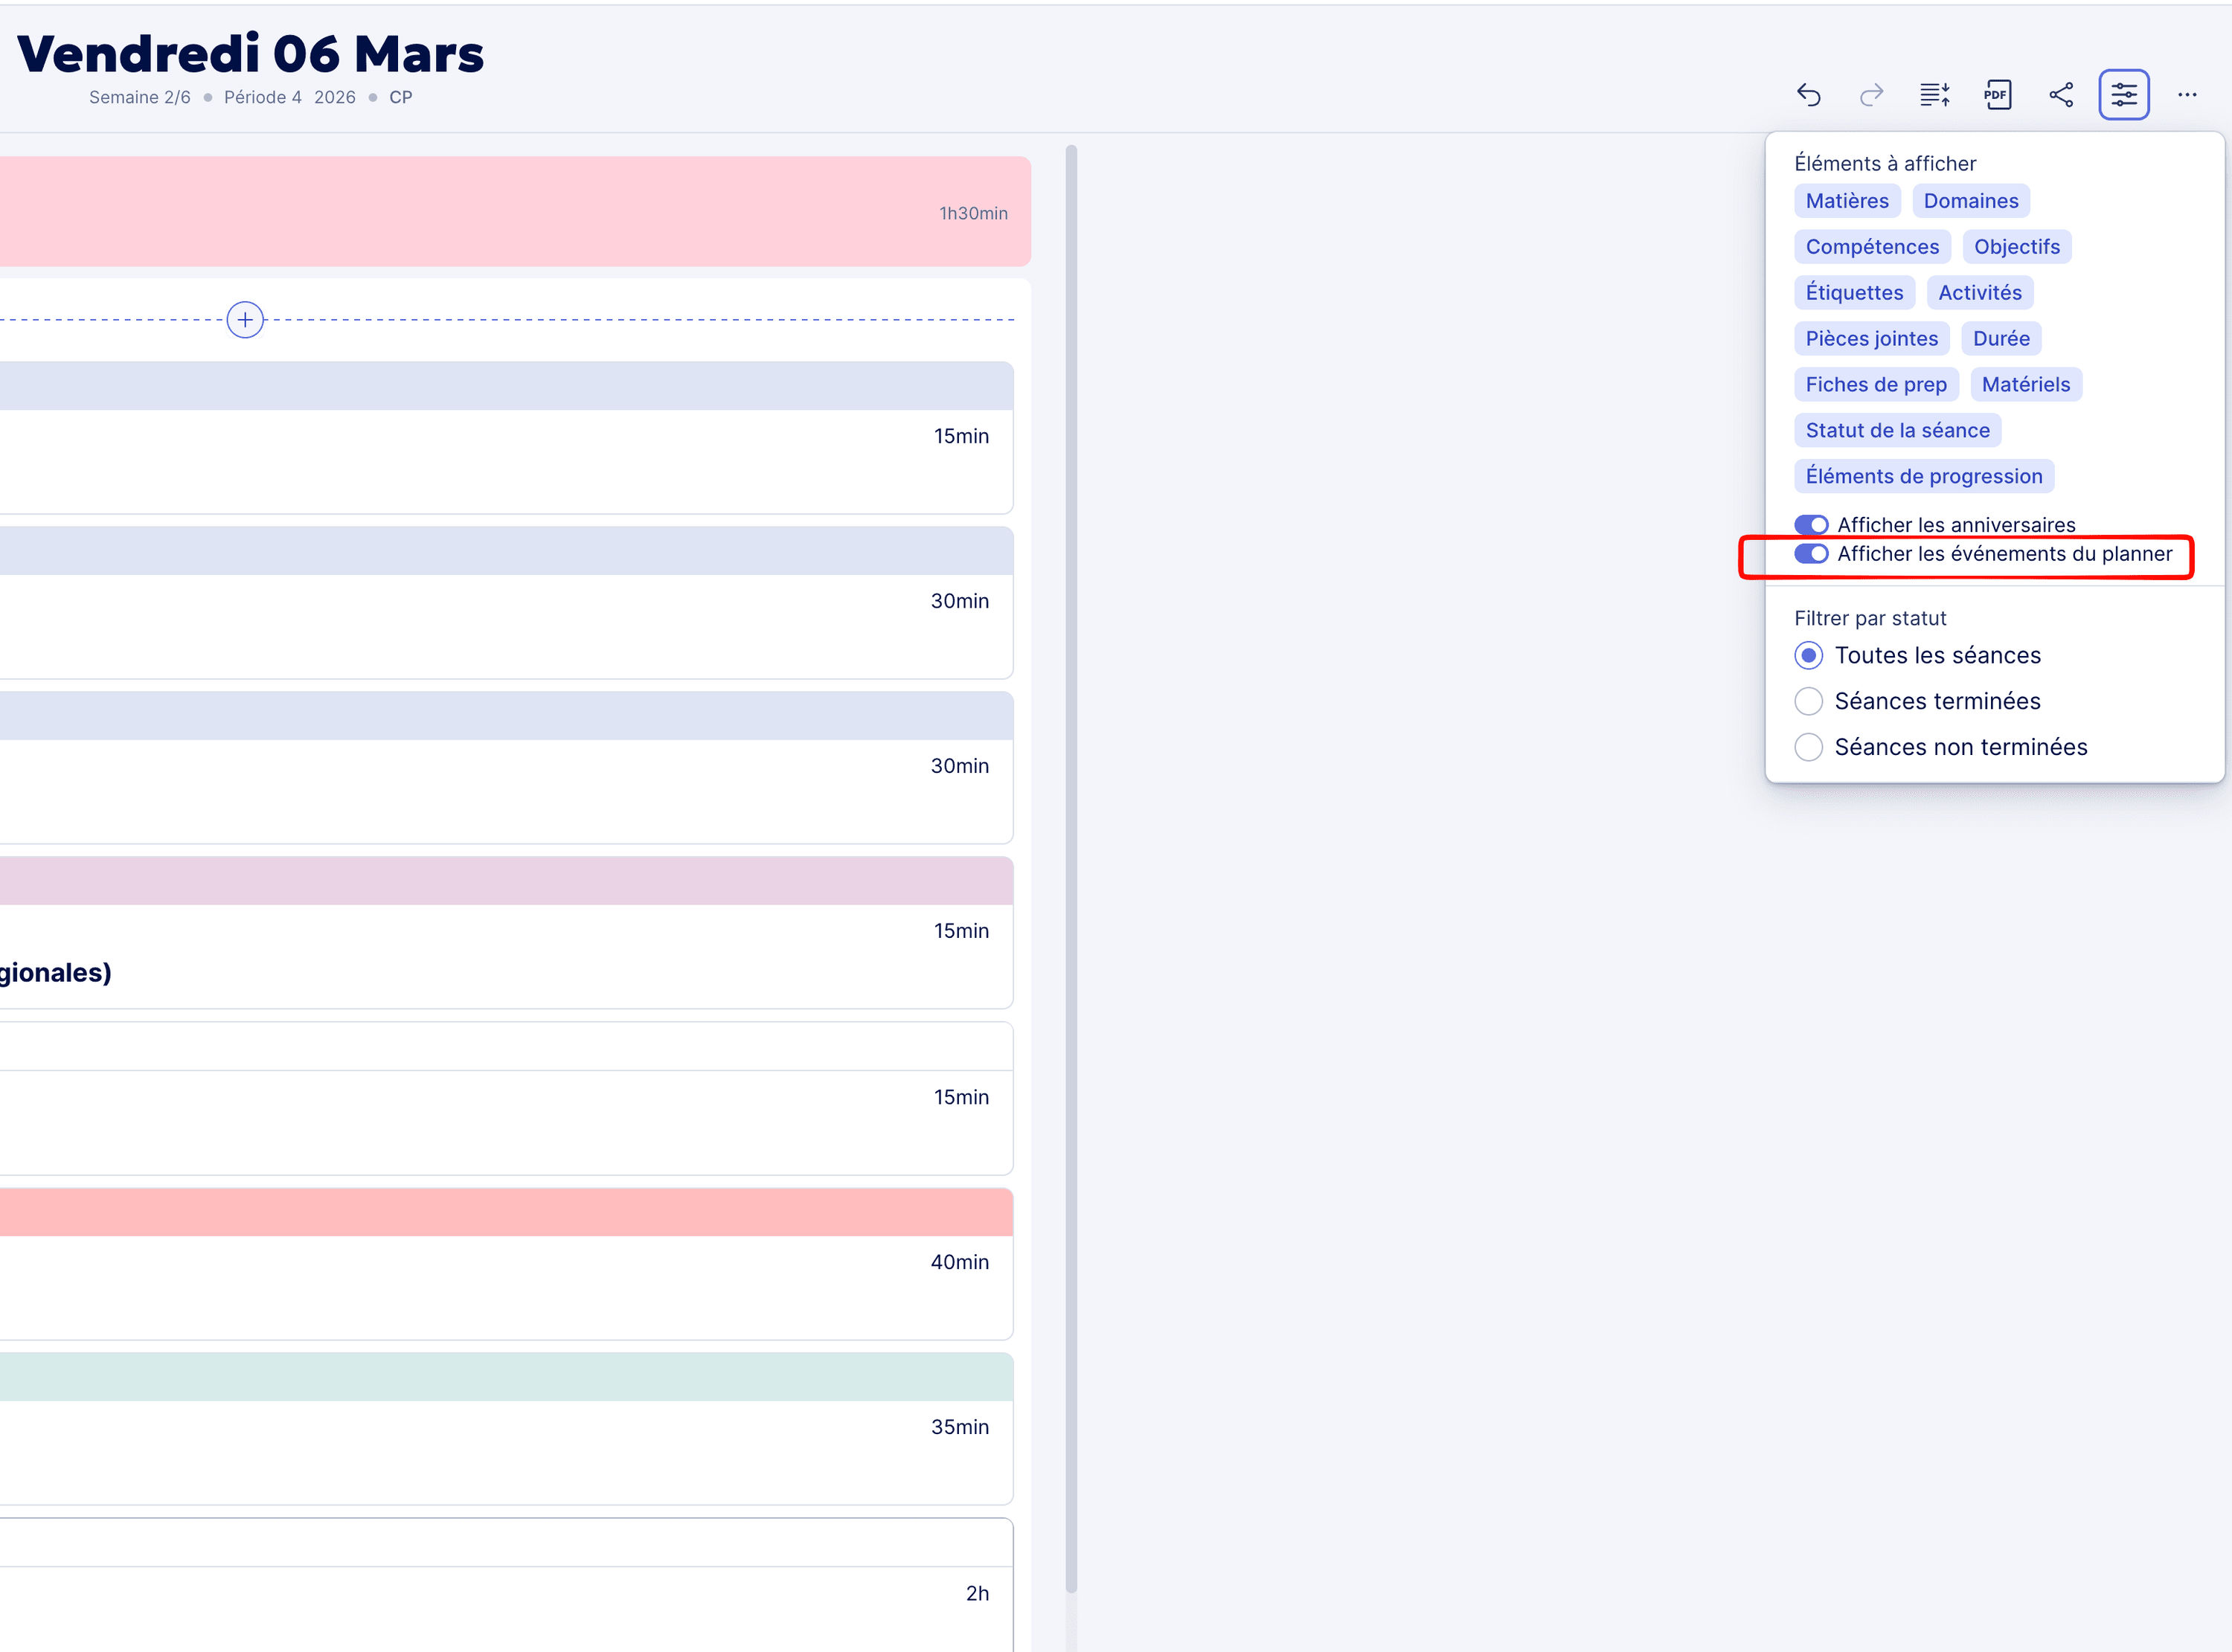Screen dimensions: 2232x1652
Task: Toggle the Compétences display chip
Action: point(1871,247)
